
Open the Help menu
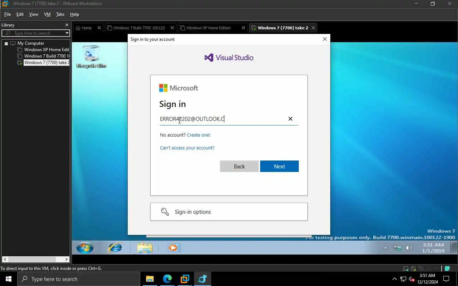[x=74, y=14]
